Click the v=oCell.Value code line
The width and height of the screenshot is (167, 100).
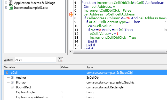pos(100,26)
